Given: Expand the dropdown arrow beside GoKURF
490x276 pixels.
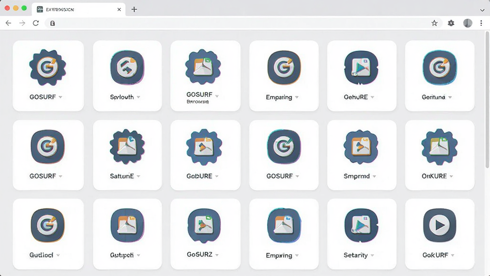Looking at the screenshot, I should [453, 255].
